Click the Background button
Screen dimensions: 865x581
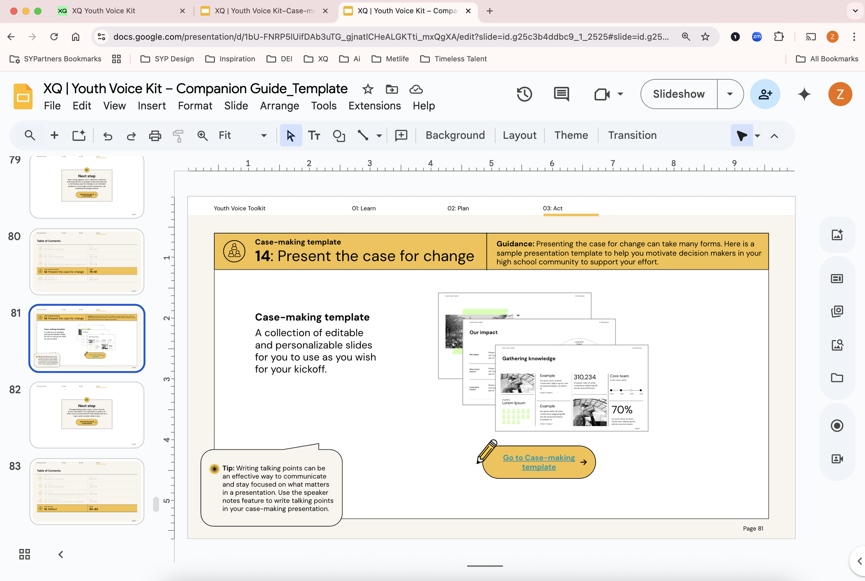point(455,136)
